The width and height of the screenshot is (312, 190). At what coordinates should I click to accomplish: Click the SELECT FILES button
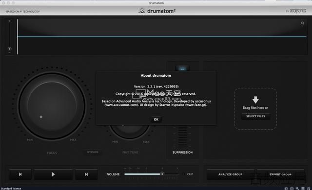point(255,116)
